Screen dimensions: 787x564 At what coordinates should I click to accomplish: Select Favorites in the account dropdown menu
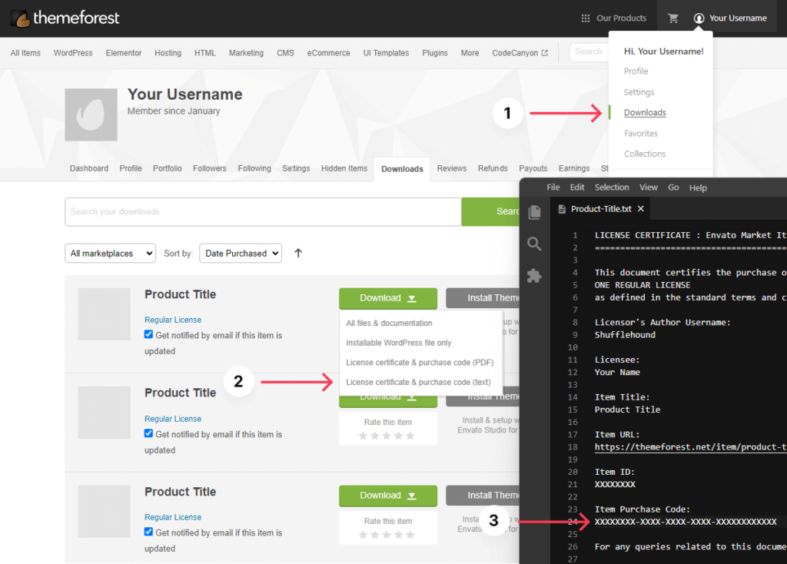pos(641,134)
